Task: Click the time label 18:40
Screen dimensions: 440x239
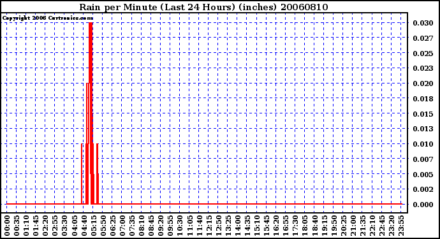Action: (314, 226)
